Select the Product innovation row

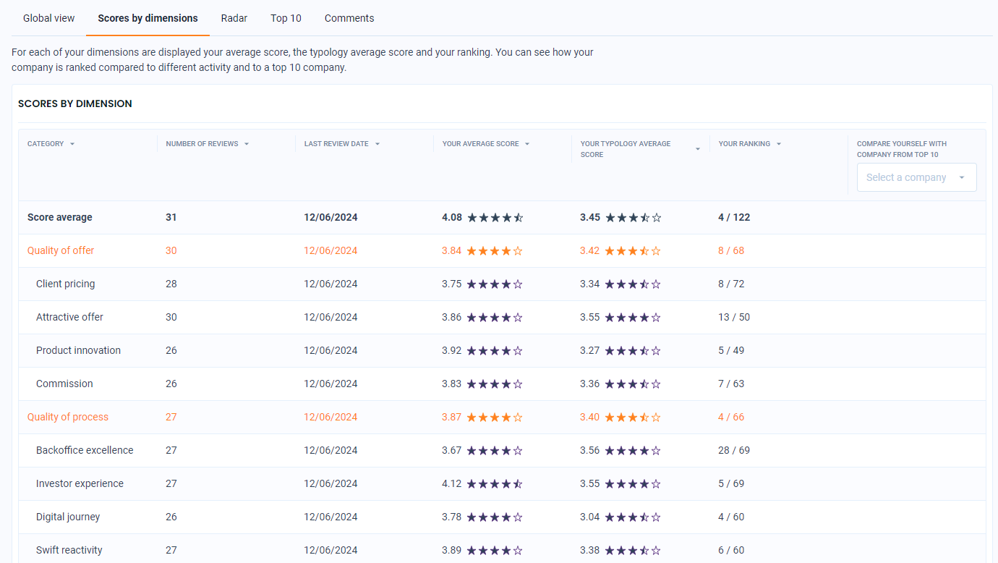click(x=502, y=350)
